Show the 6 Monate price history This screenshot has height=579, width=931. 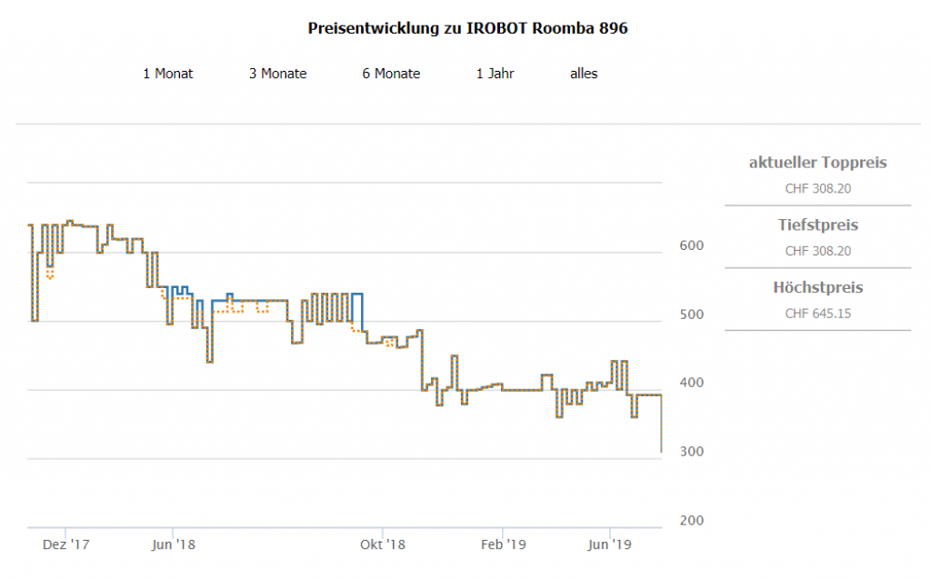[391, 74]
